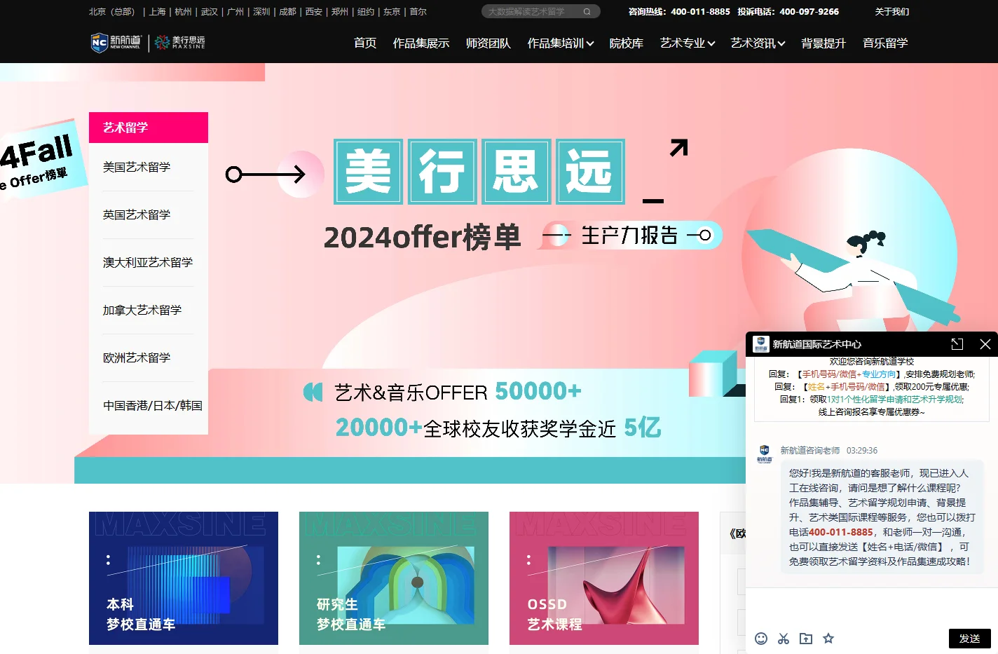
Task: Select 北京（总部） city link
Action: 114,12
